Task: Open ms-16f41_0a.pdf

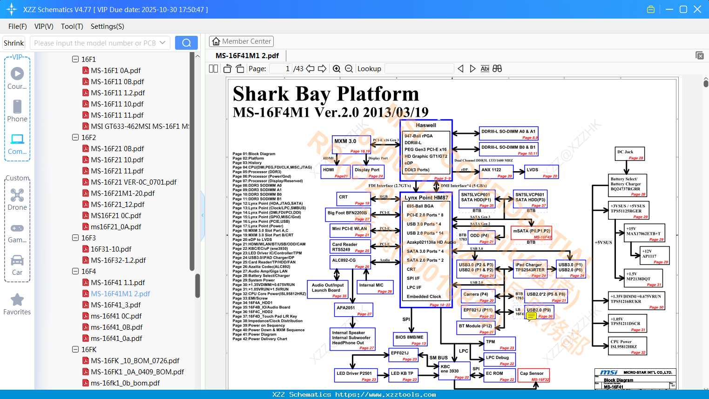Action: pyautogui.click(x=116, y=338)
